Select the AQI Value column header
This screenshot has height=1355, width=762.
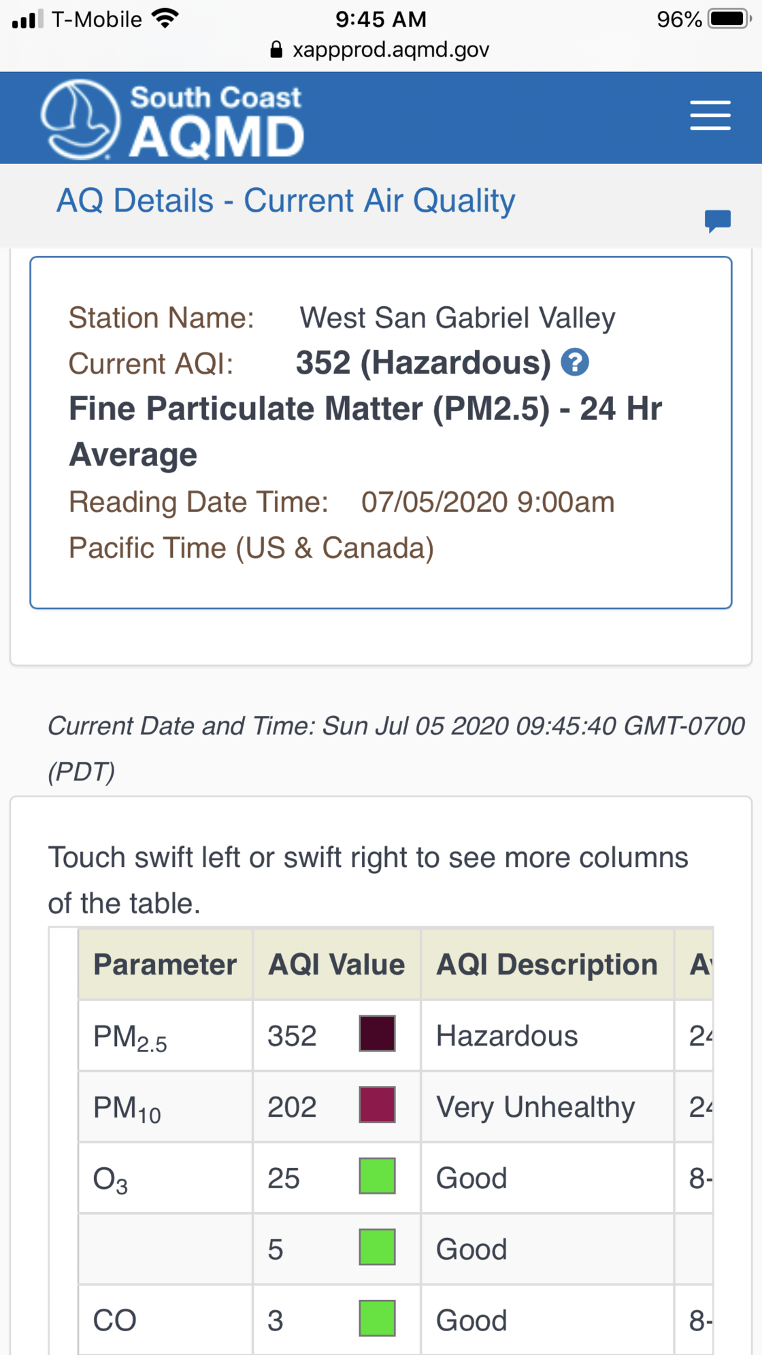(x=337, y=964)
